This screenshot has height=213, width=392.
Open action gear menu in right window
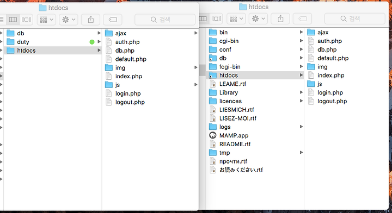tap(258, 18)
